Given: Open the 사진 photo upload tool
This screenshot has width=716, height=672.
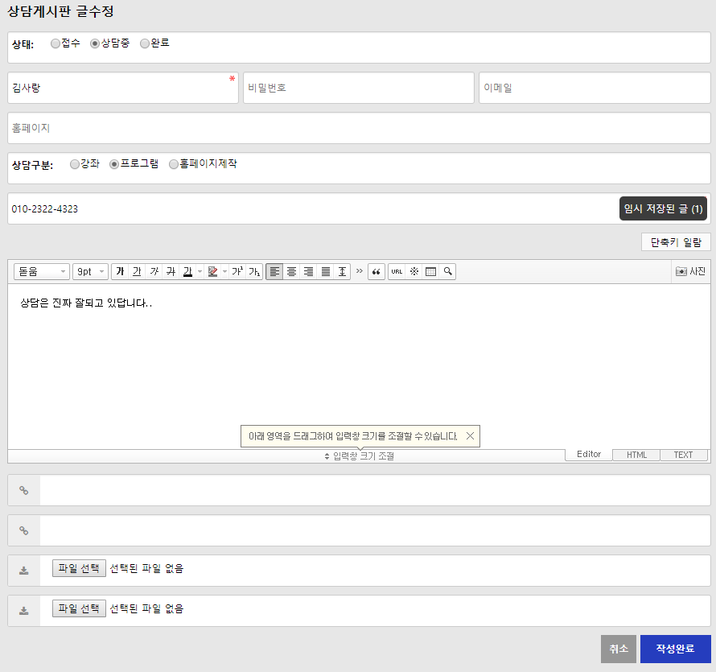Looking at the screenshot, I should click(x=690, y=272).
